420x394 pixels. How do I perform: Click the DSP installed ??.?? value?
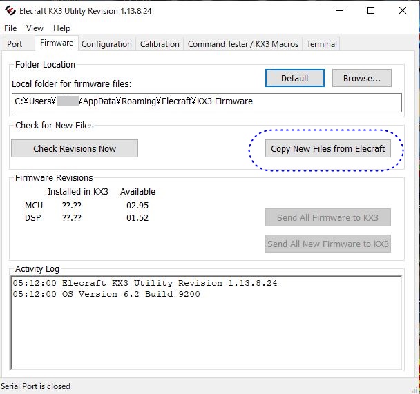[x=72, y=218]
